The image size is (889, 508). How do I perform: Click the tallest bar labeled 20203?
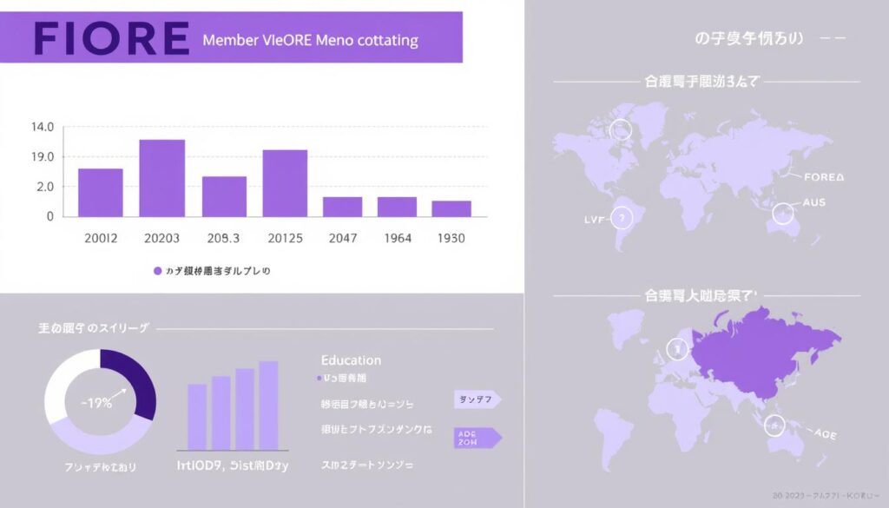click(162, 178)
